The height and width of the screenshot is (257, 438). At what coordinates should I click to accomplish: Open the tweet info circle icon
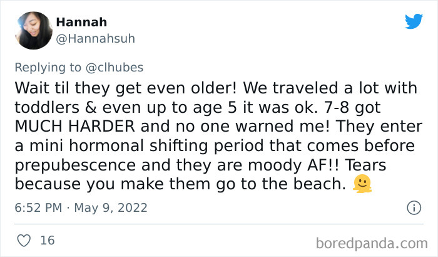pos(413,207)
